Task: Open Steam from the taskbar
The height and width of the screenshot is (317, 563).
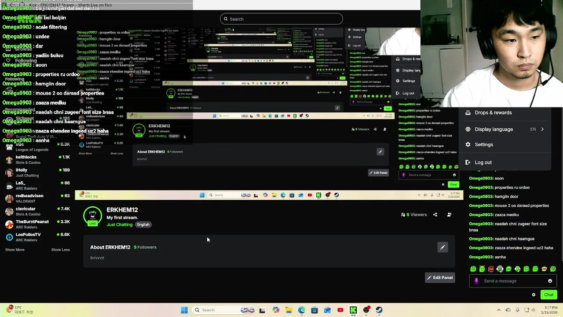Action: pos(379,310)
